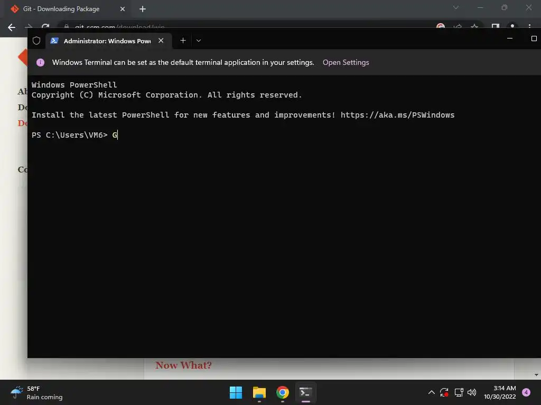Click the purple info icon in notification bar
The image size is (541, 405).
40,62
